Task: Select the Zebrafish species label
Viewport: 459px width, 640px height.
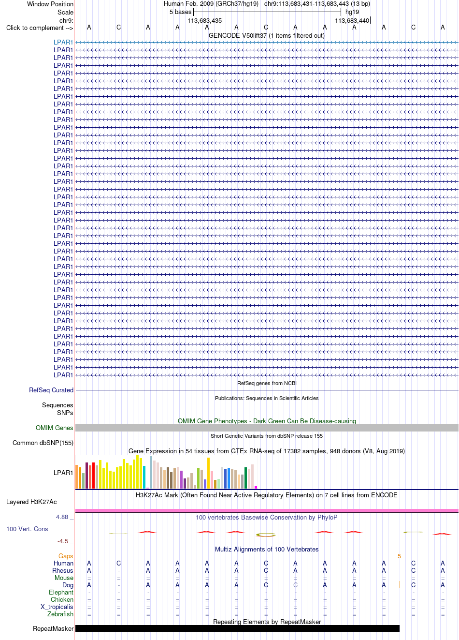Action: [60, 614]
